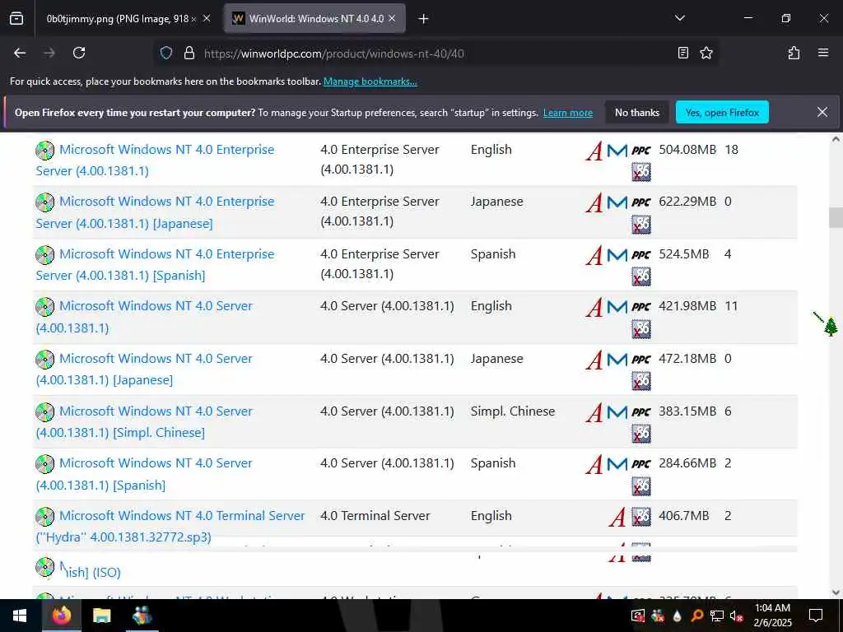The image size is (843, 632).
Task: Click Alpha architecture icon in 504.08MB row
Action: click(x=594, y=151)
